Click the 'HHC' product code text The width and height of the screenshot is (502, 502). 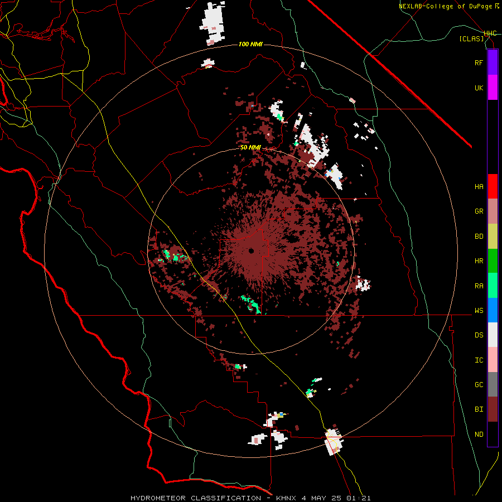point(490,33)
